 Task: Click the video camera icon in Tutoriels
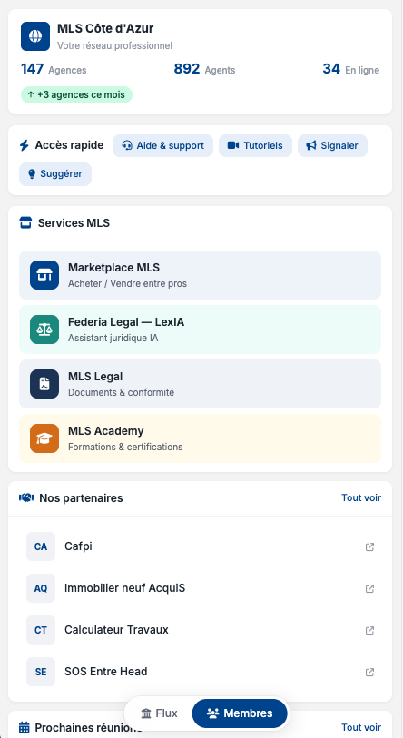point(233,145)
